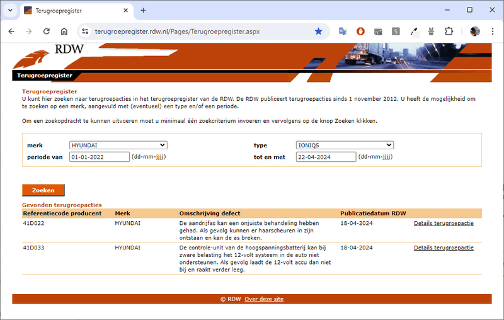The image size is (504, 320).
Task: Click reference code 41D022
Action: [33, 223]
